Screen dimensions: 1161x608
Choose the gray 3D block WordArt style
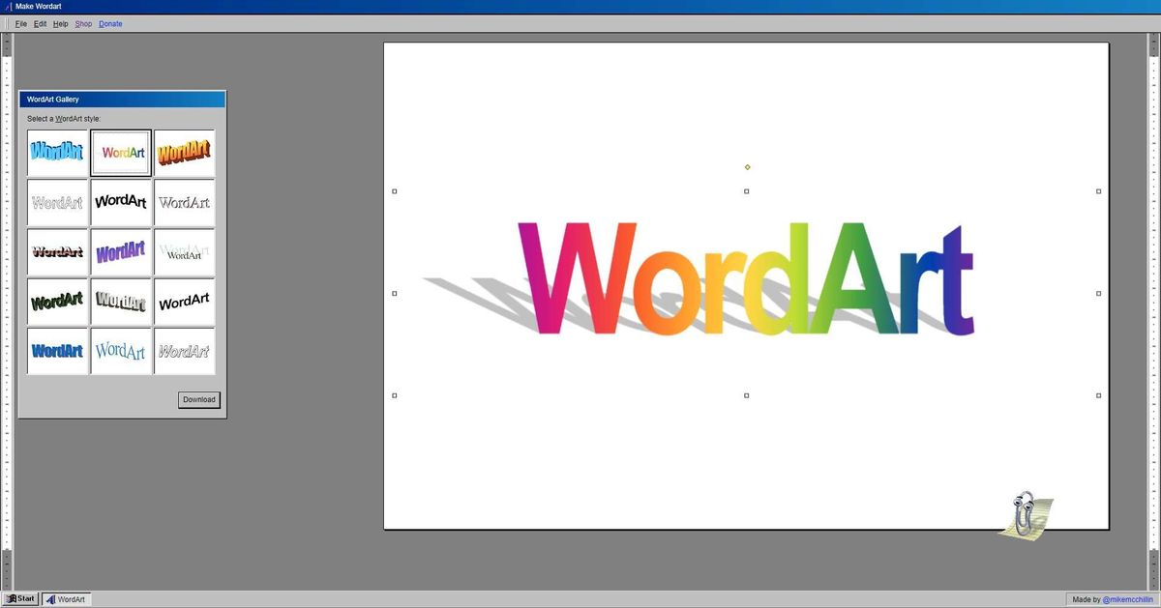[121, 302]
